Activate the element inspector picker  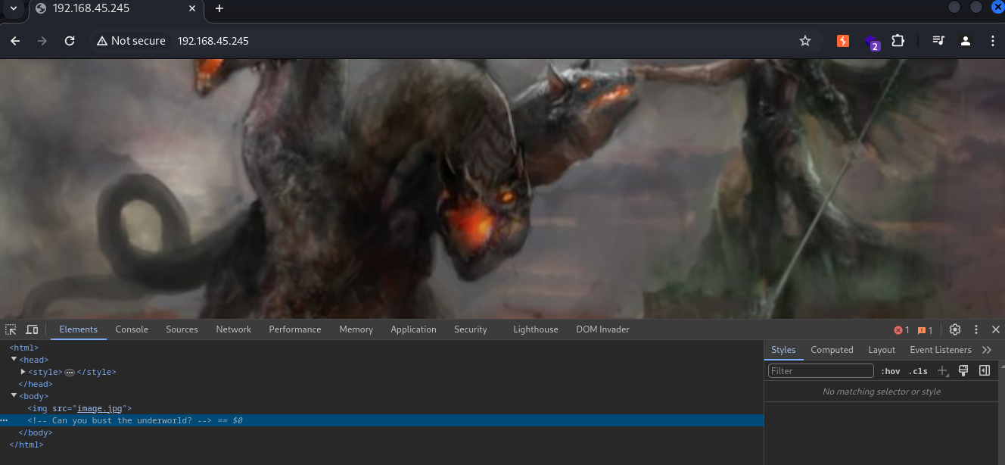tap(11, 329)
